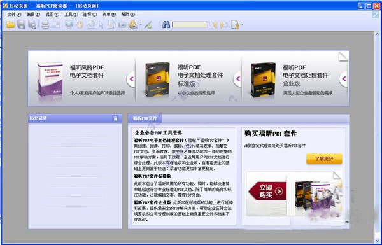Open the 视图 menu
The height and width of the screenshot is (245, 382).
(x=52, y=15)
